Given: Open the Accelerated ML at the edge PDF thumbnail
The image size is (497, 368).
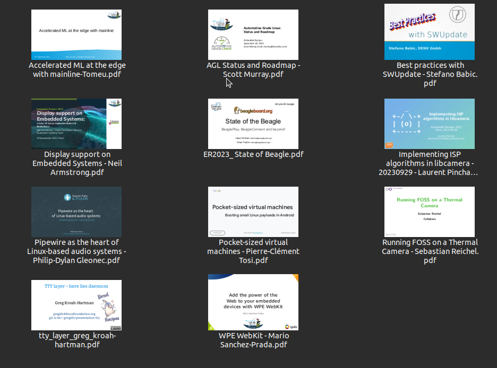Looking at the screenshot, I should point(76,34).
